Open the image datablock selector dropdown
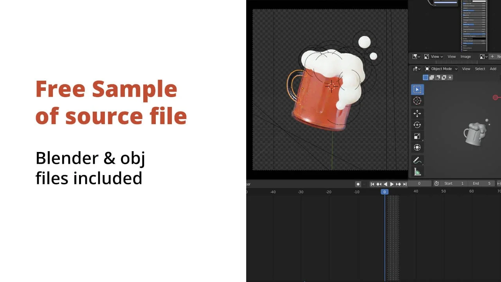 click(x=482, y=56)
